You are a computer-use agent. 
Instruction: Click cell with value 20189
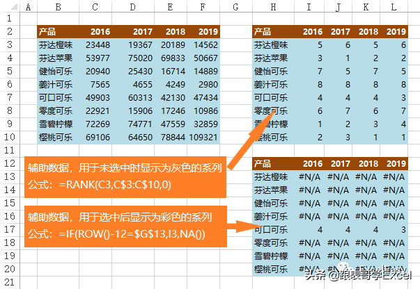coord(171,45)
